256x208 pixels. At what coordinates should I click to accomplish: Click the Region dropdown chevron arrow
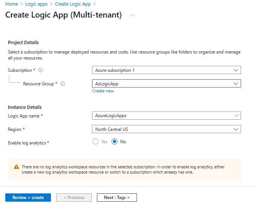coord(236,129)
